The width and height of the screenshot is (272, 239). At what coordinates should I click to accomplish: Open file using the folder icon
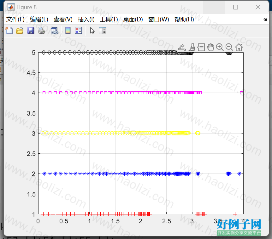[20, 31]
